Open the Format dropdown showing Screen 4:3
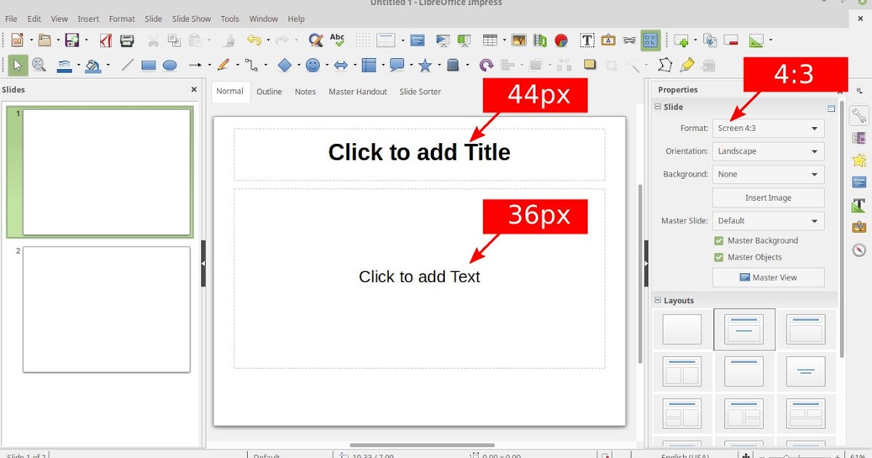This screenshot has height=458, width=872. (767, 128)
